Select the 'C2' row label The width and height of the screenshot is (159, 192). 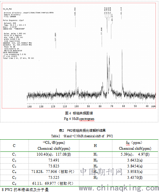tap(14, 160)
